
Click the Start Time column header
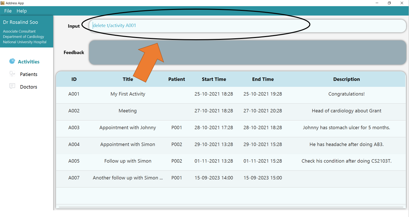tap(214, 79)
